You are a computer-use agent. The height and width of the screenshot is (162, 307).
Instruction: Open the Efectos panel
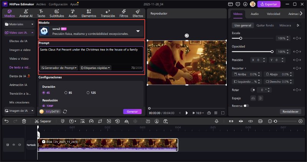[138, 13]
